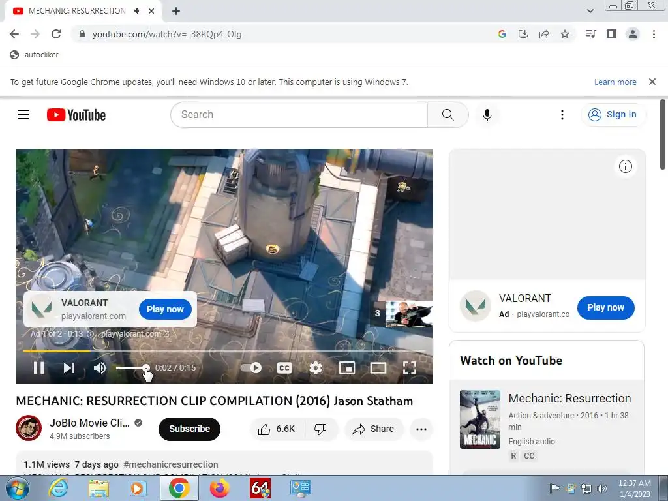Open the Chrome profile icon

click(x=633, y=34)
